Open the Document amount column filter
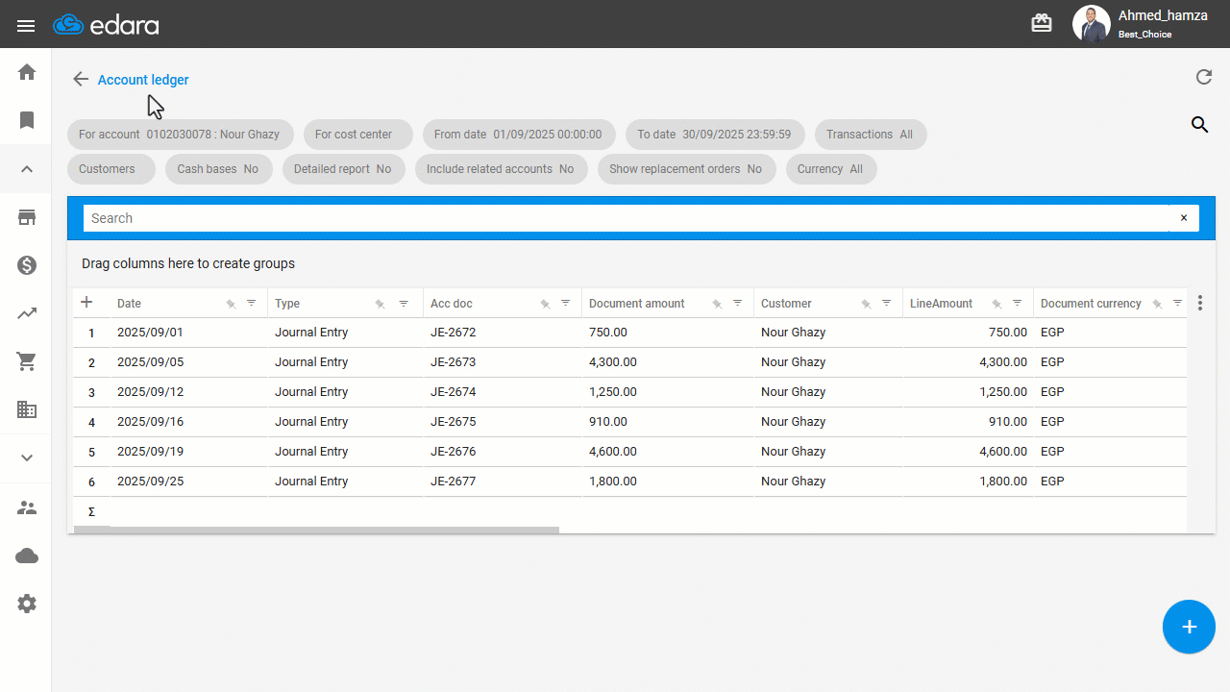The width and height of the screenshot is (1230, 692). click(x=737, y=303)
